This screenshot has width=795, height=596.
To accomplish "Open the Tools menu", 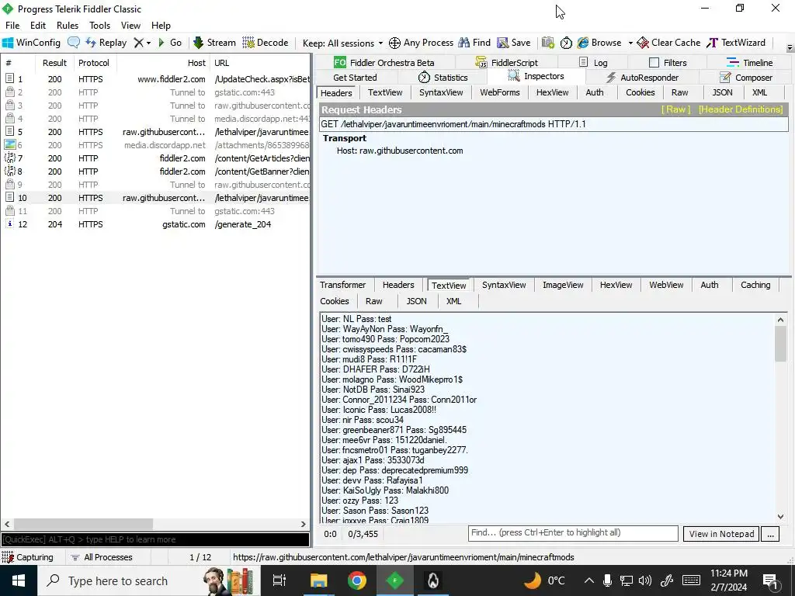I will tap(99, 26).
